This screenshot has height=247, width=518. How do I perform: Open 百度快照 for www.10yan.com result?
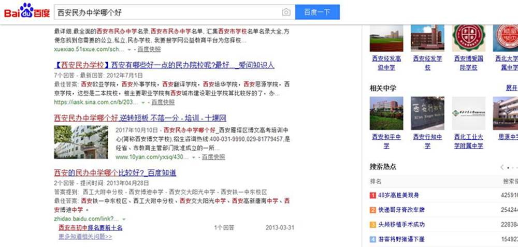click(x=213, y=157)
